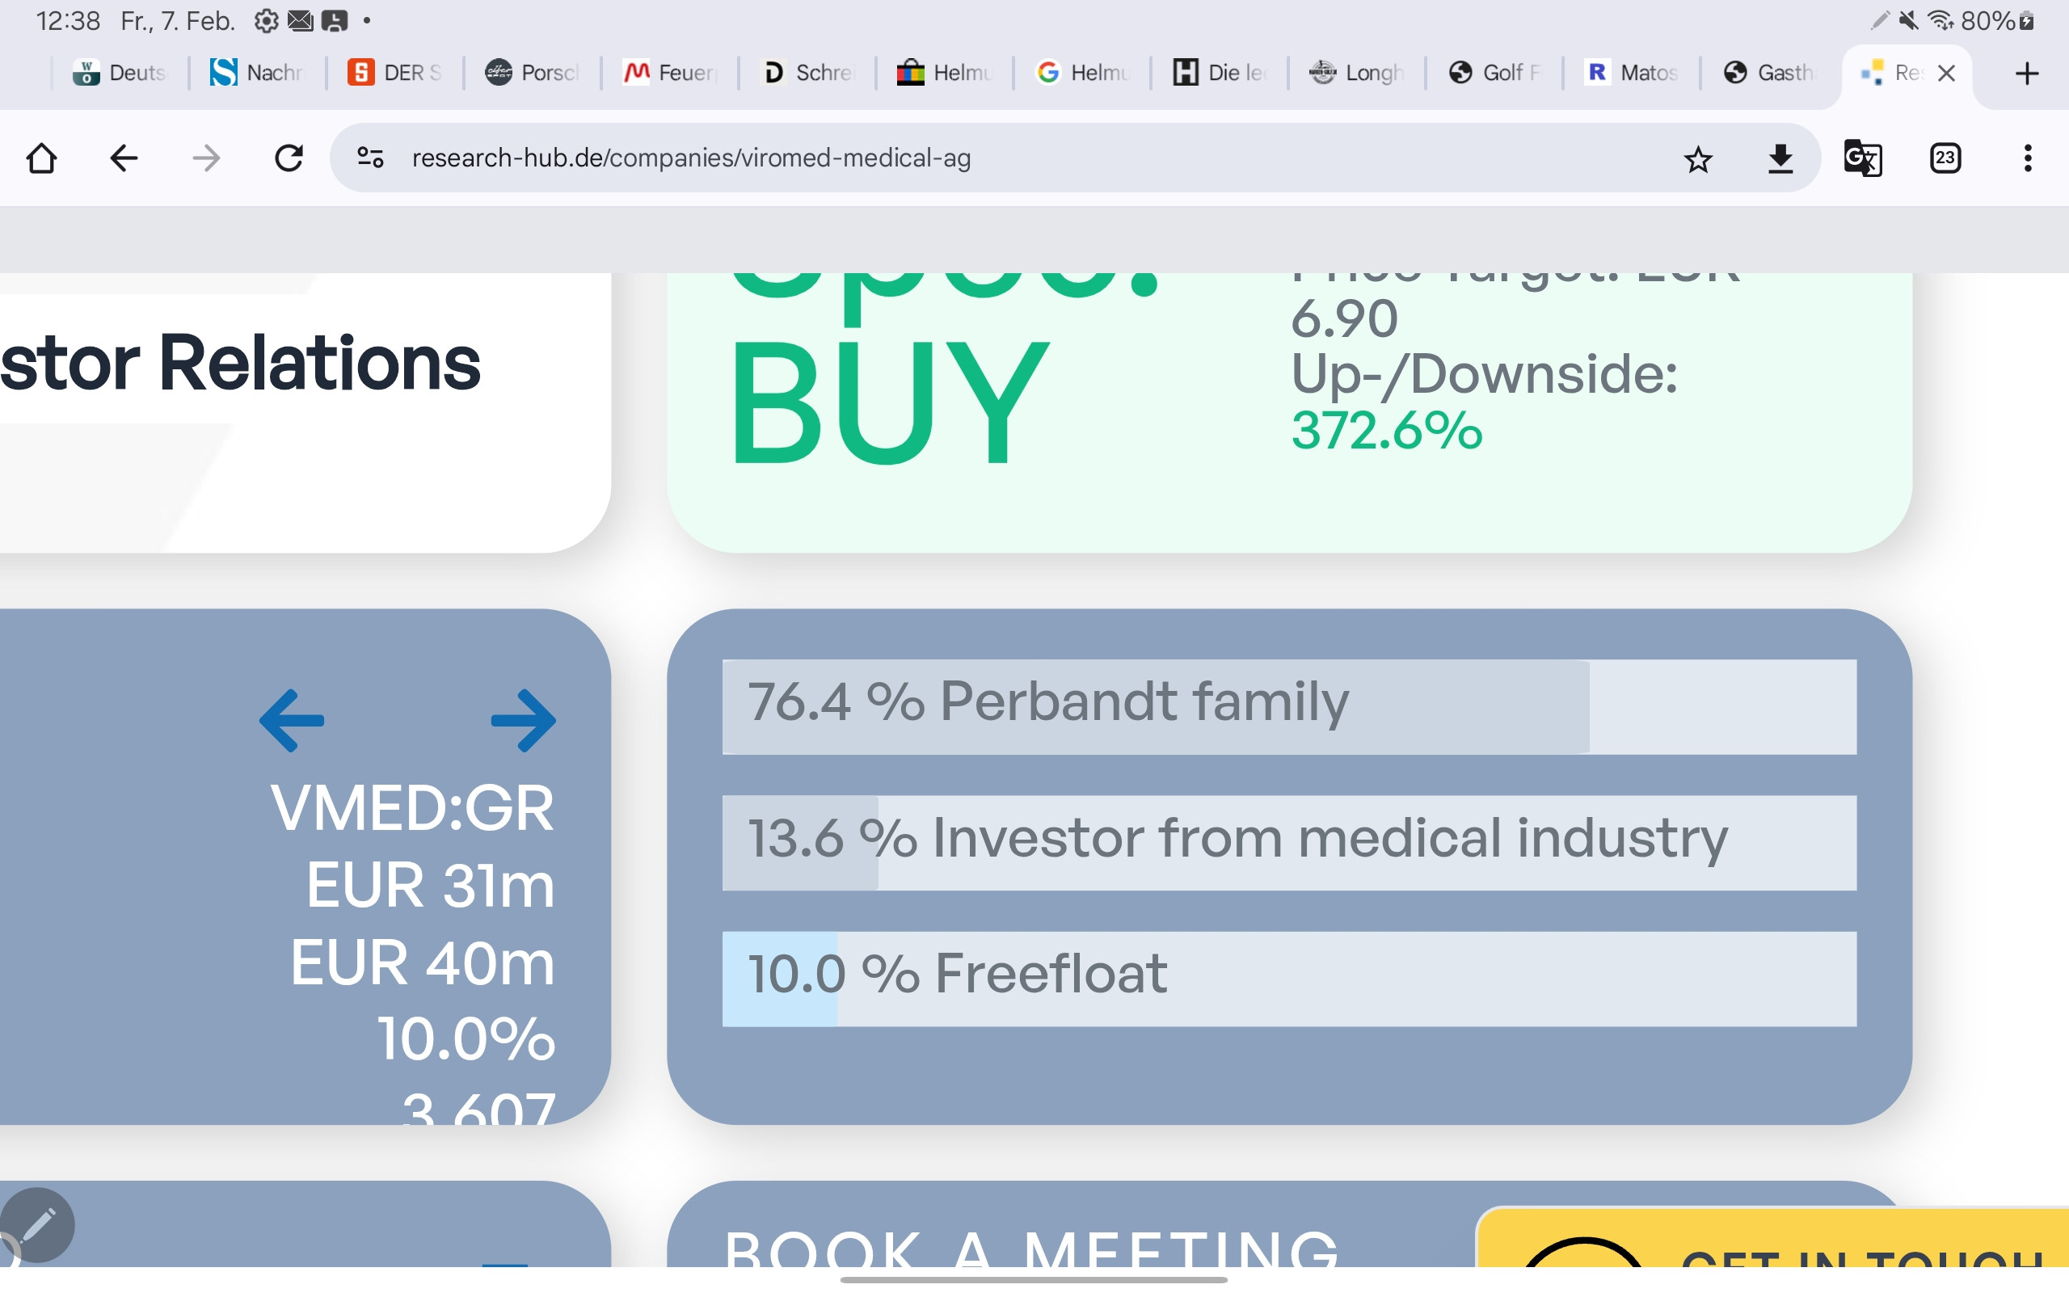Click the EUR 40m value
The image size is (2069, 1293).
tap(423, 963)
